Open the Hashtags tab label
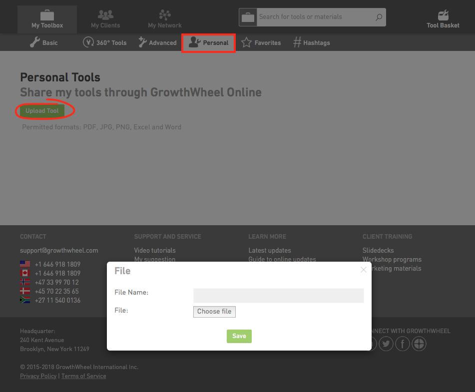The height and width of the screenshot is (392, 475). point(317,43)
